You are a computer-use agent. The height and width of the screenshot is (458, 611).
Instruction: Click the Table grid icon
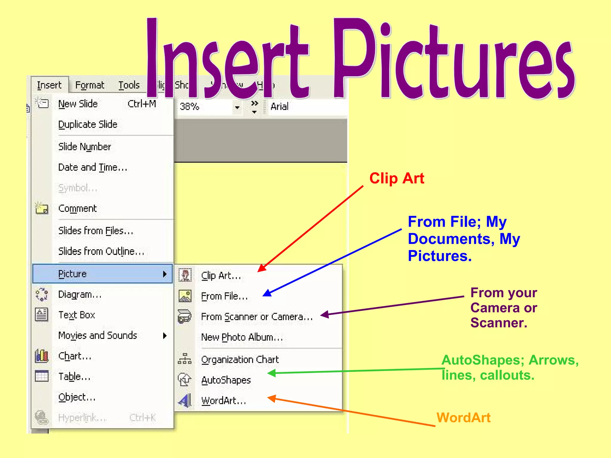(41, 376)
